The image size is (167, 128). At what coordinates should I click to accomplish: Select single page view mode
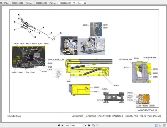(x=156, y=125)
